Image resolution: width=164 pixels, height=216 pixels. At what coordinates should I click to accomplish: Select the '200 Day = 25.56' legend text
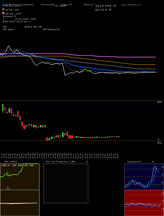click(x=13, y=14)
